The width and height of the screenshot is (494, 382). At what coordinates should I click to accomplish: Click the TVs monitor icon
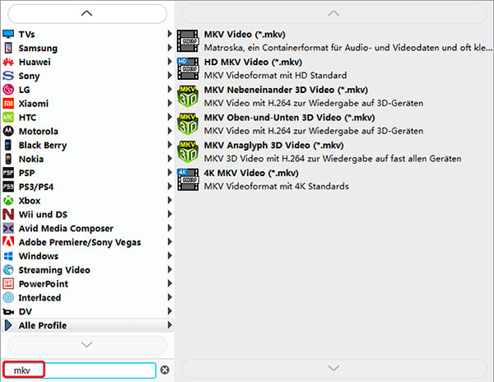(8, 34)
